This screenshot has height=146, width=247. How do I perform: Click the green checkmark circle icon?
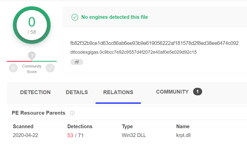pyautogui.click(x=75, y=17)
